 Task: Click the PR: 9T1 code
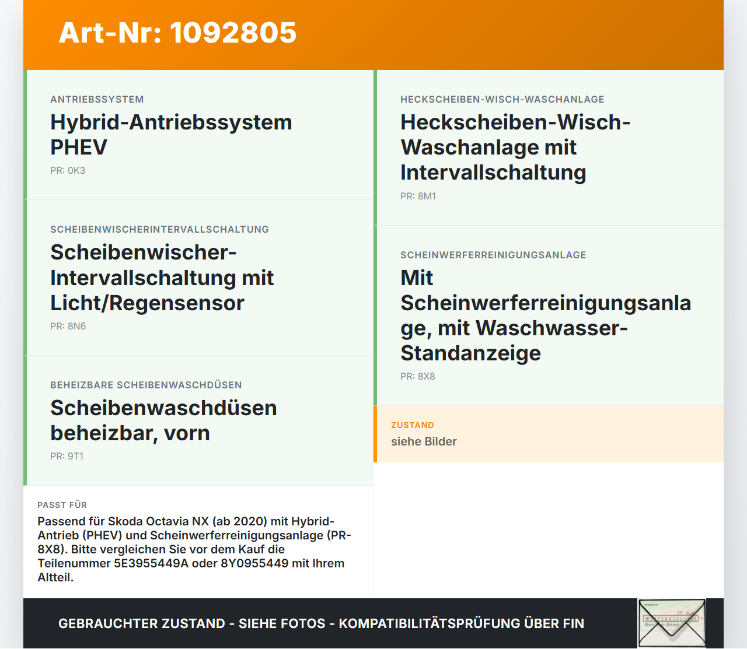pos(67,457)
